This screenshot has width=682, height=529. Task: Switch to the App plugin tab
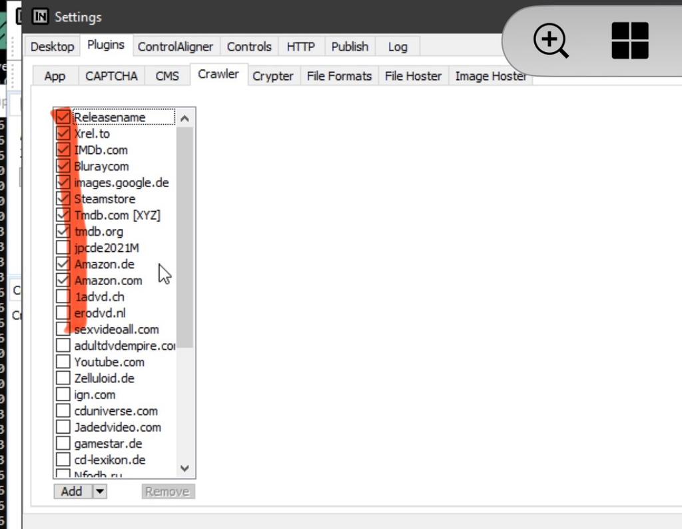tap(55, 76)
